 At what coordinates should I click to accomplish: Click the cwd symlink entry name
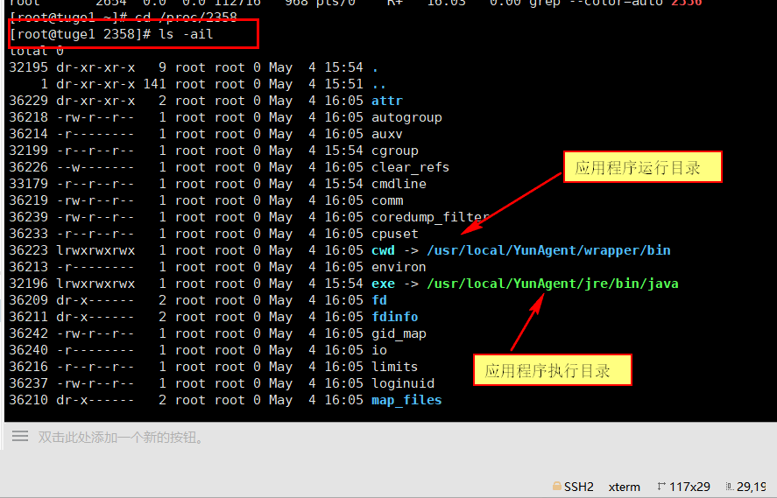(383, 250)
